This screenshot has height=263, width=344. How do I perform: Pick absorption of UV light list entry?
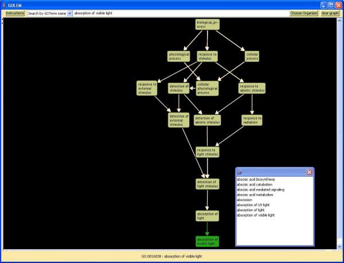point(256,205)
